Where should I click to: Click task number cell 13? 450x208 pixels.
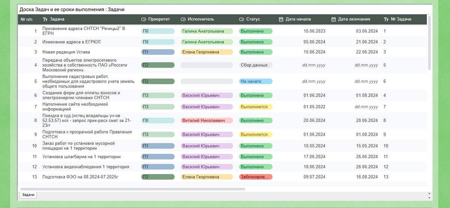386,177
